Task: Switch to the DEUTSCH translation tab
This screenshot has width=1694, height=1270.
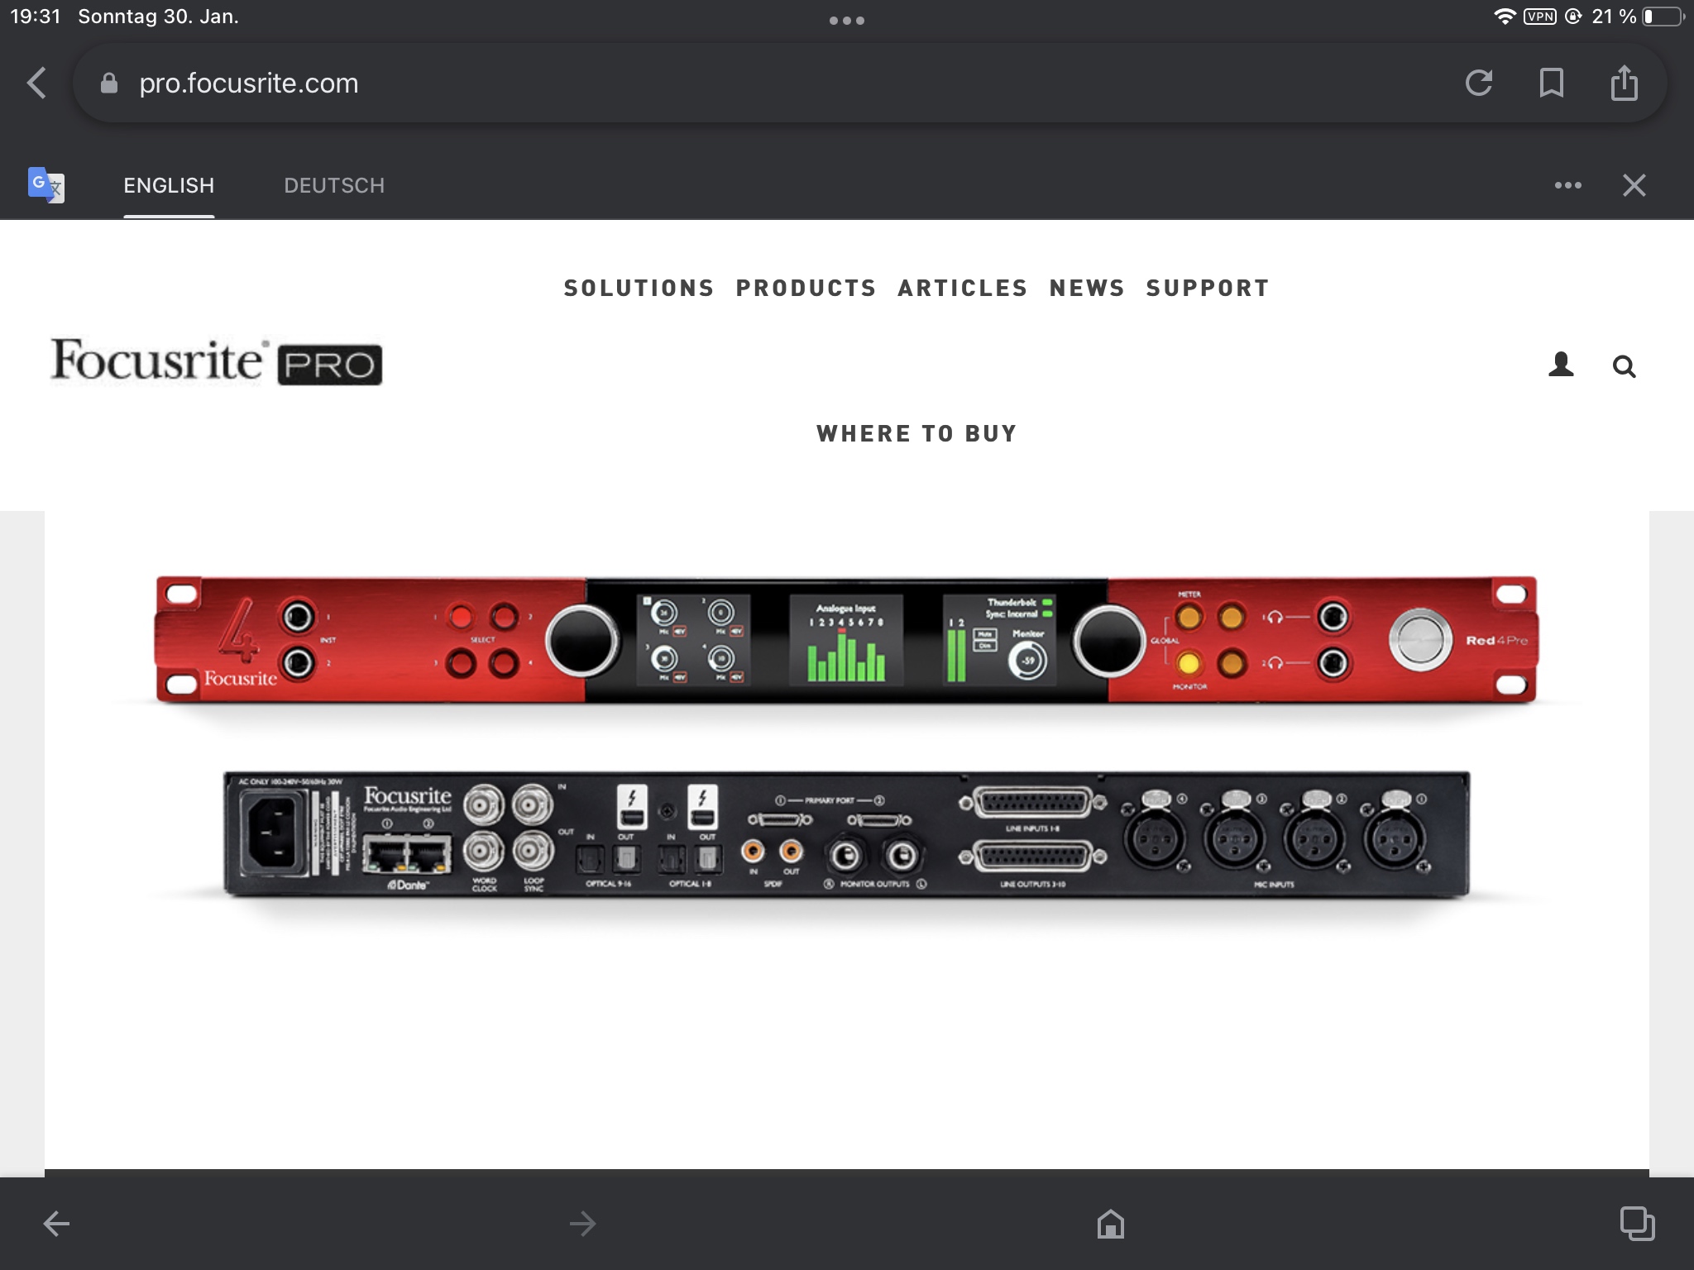Action: click(334, 185)
